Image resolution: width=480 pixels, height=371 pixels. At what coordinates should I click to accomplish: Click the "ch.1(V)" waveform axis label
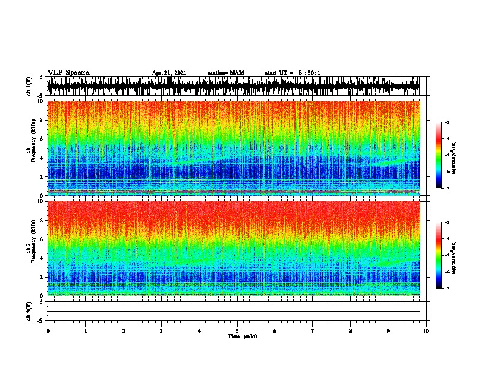(x=29, y=86)
